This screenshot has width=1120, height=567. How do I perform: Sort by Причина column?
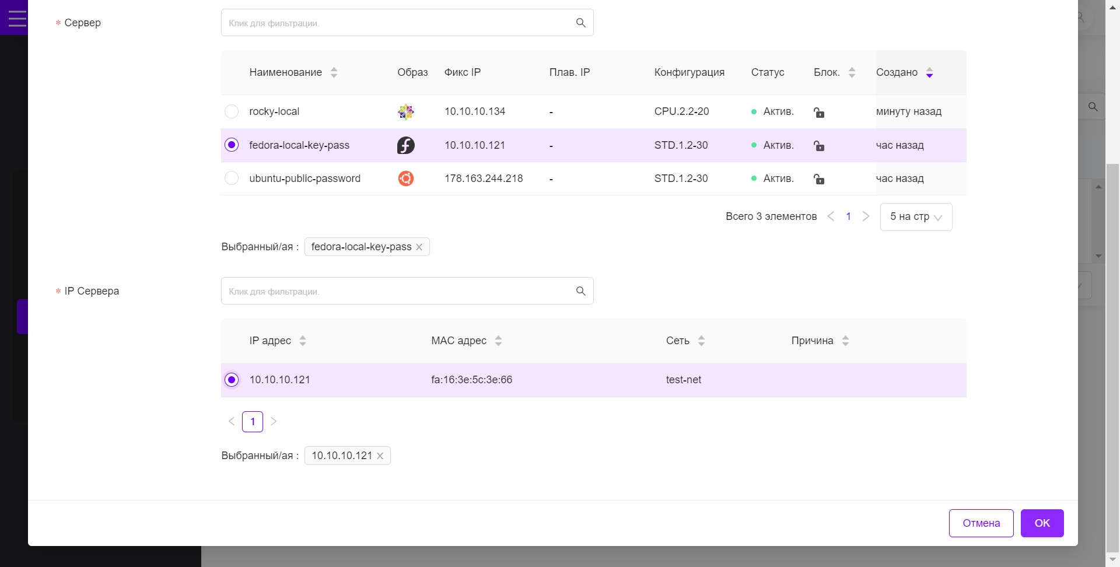(845, 341)
